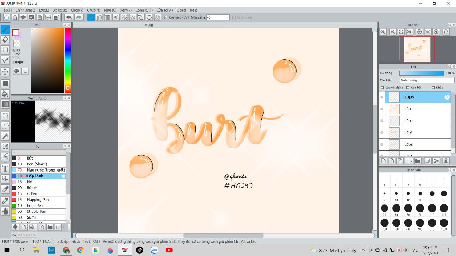Click the transparent color swatch

click(x=17, y=44)
